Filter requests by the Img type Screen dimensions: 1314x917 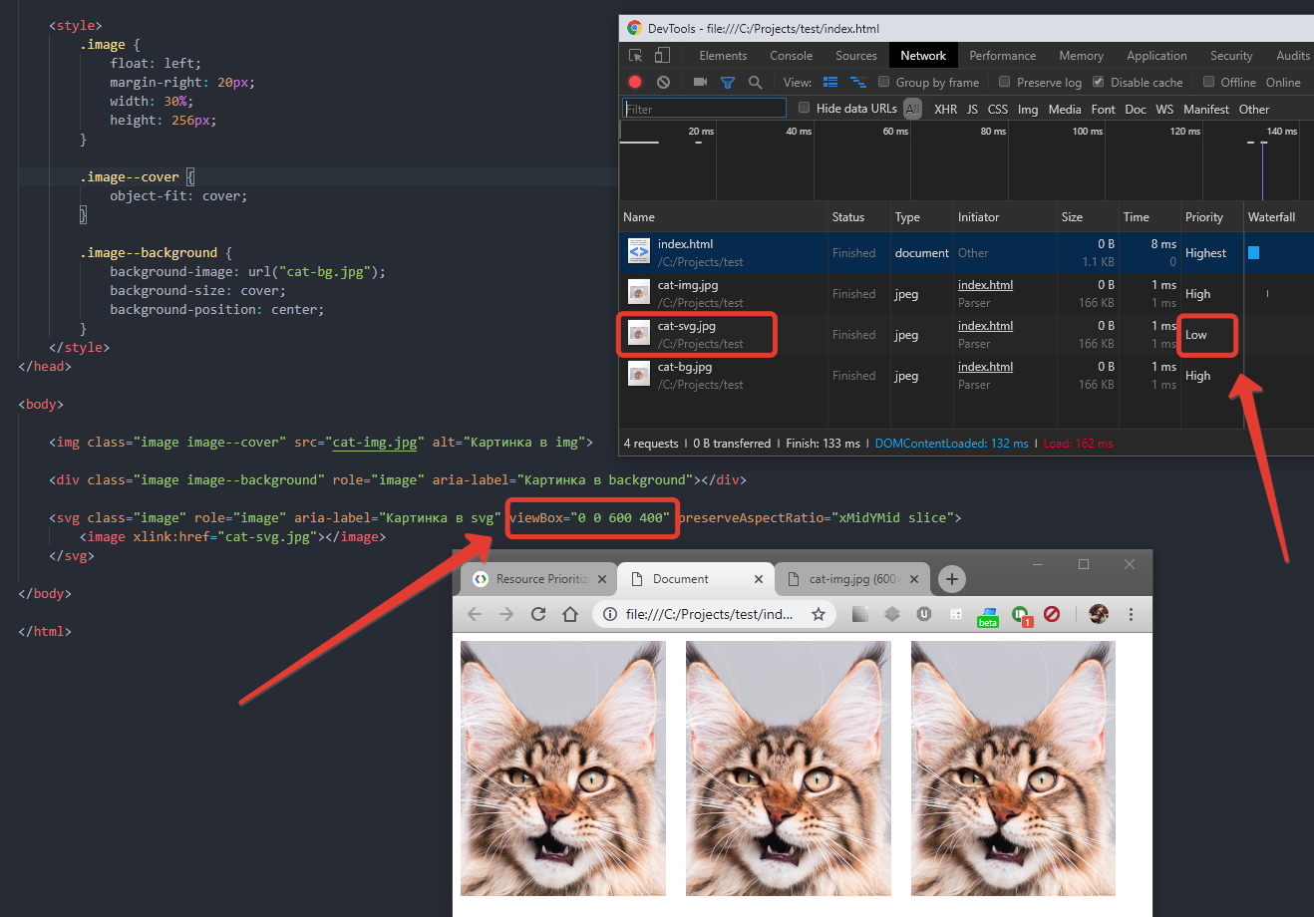1028,110
